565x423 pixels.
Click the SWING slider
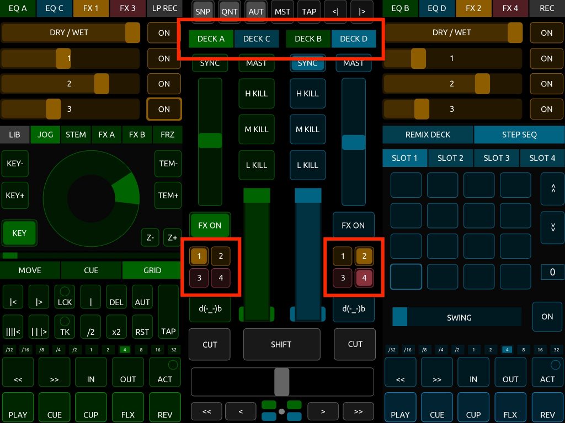457,317
